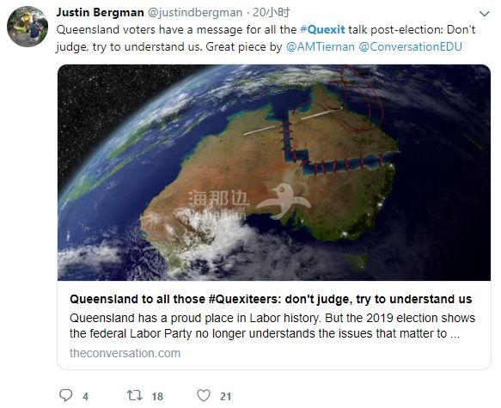Click the reply count 4
Viewport: 501px width, 408px height.
(x=85, y=397)
